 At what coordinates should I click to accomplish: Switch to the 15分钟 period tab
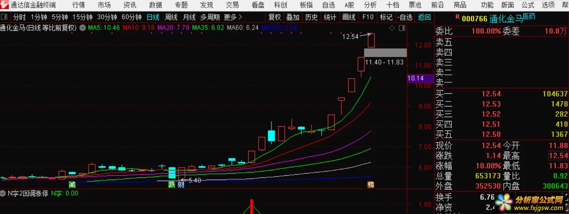tap(83, 17)
